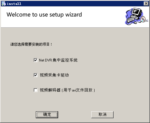Click the 'Welcome to use setup wizard' heading
The width and height of the screenshot is (150, 123).
click(44, 15)
